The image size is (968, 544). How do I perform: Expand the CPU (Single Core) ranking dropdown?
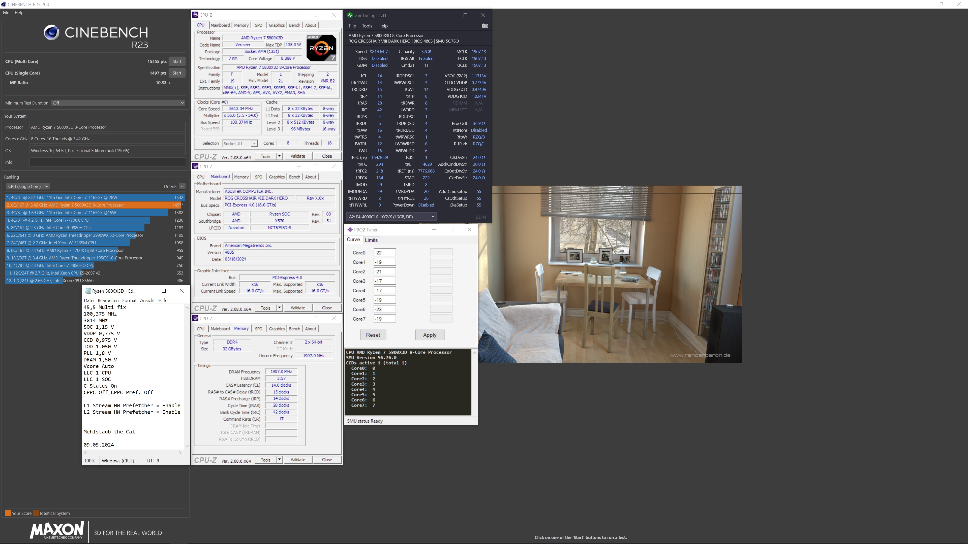28,186
